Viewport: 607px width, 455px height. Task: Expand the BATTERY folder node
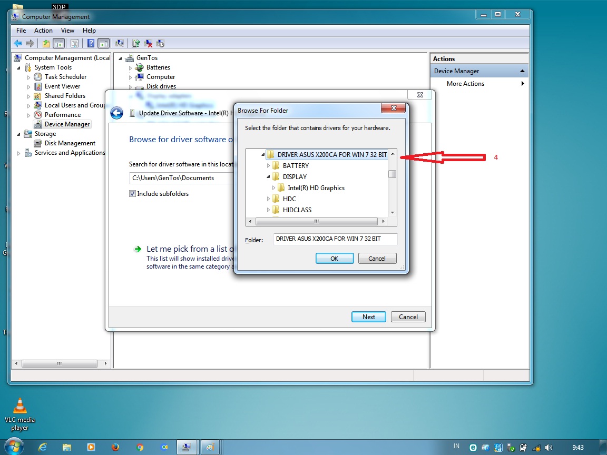coord(268,165)
